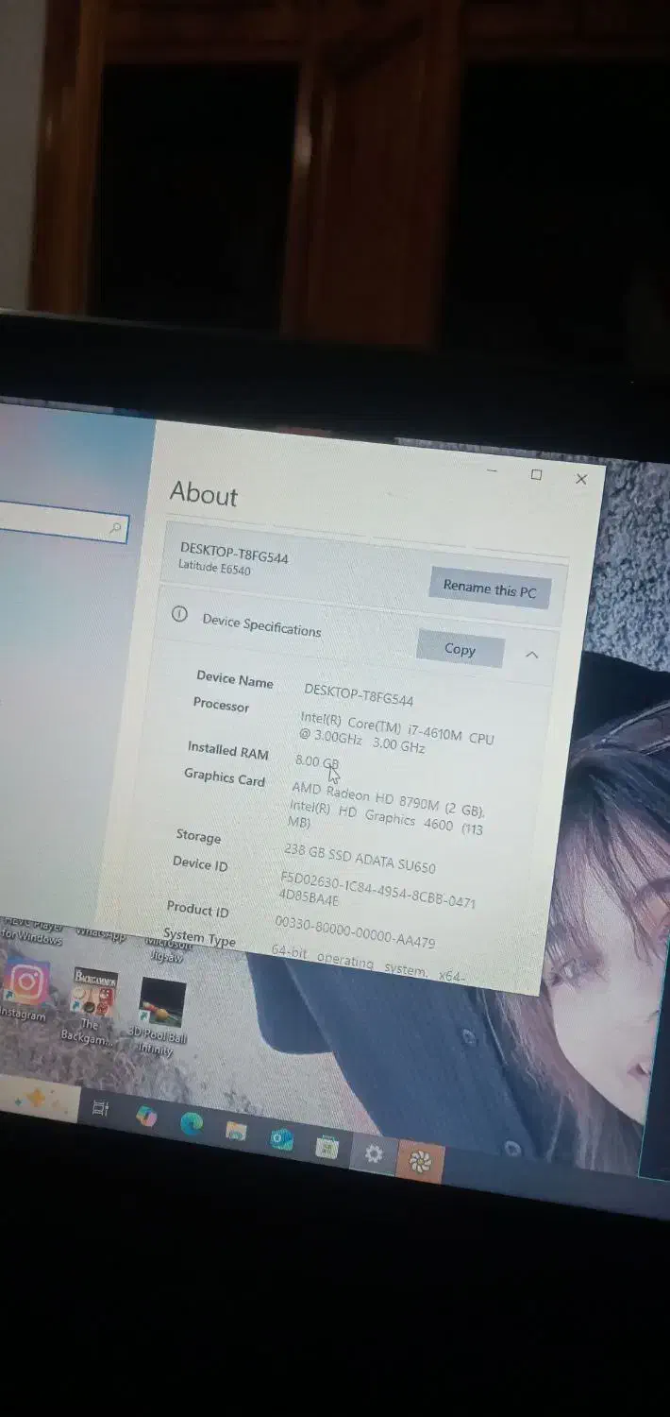Viewport: 670px width, 1417px height.
Task: Click the 8.00 GB RAM value
Action: (x=316, y=761)
